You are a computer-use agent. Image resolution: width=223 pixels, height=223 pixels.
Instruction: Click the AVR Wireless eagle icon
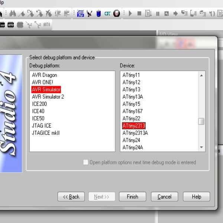[90, 14]
